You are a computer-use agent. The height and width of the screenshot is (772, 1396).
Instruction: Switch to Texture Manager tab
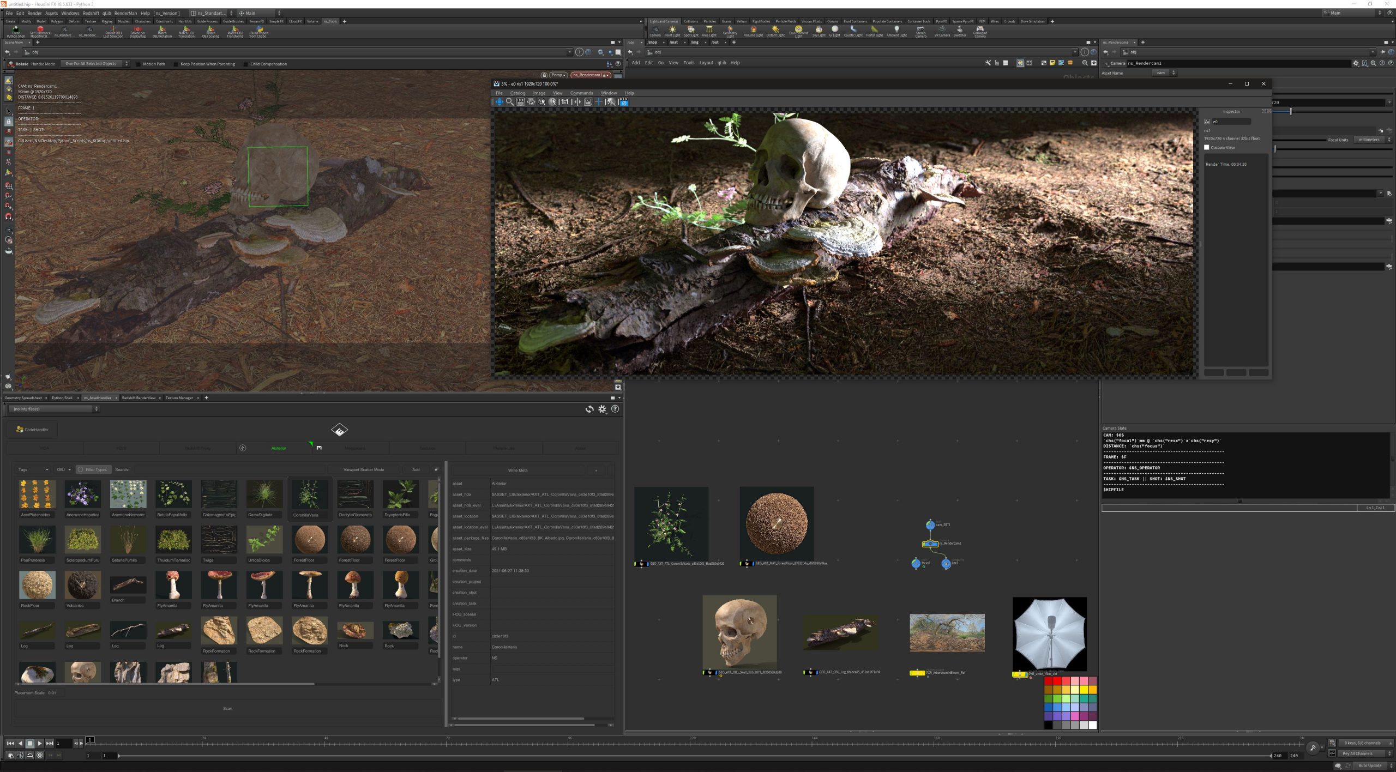[179, 398]
